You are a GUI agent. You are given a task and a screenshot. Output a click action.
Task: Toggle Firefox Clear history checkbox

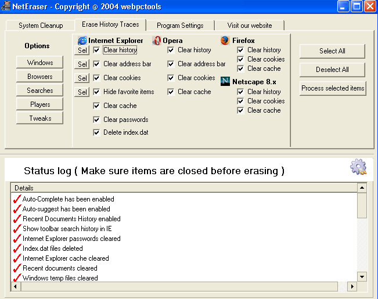tap(240, 50)
